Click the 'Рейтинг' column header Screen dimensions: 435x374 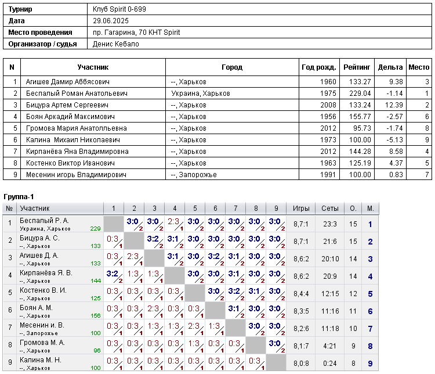pos(357,67)
